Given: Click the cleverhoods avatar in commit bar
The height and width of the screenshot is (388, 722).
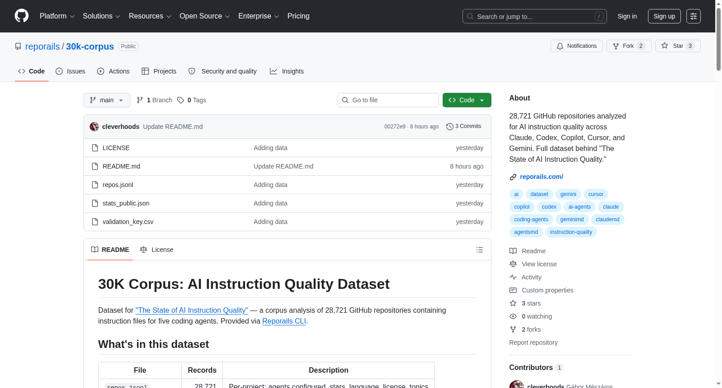Looking at the screenshot, I should coord(94,127).
